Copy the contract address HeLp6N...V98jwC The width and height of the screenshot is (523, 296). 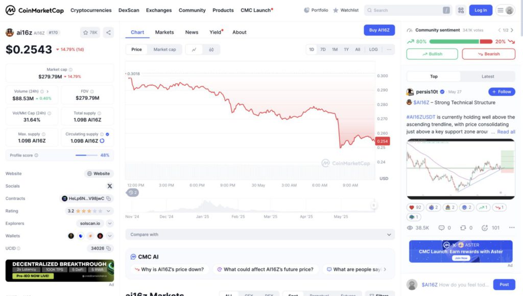(x=109, y=198)
